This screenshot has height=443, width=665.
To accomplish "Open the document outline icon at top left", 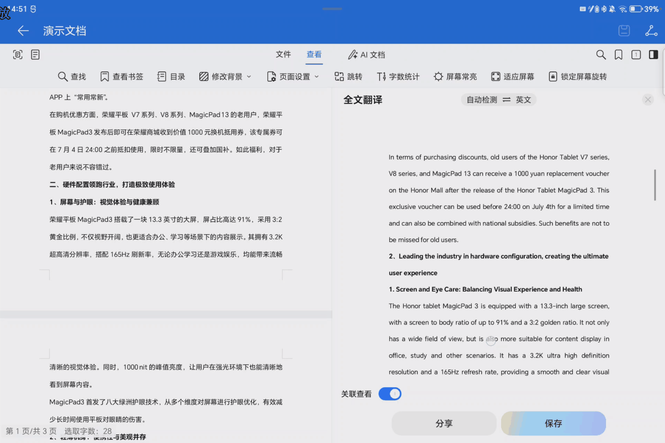I will point(35,55).
